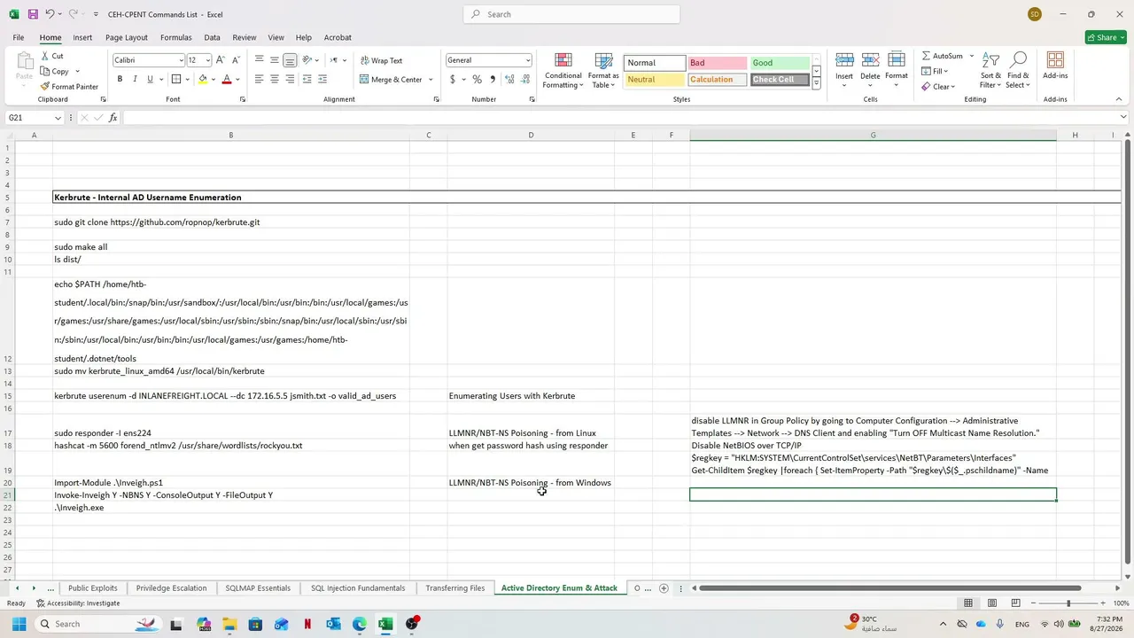Click the Save icon in title bar
The height and width of the screenshot is (638, 1134).
coord(33,14)
